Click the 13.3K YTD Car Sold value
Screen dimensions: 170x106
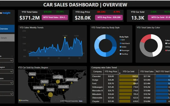[x=138, y=18]
